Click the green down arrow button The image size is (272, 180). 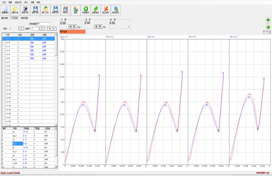pos(268,27)
